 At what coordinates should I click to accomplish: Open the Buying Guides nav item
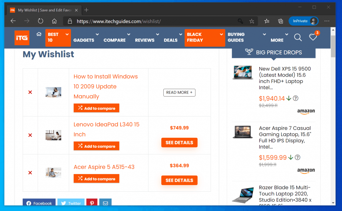[236, 37]
